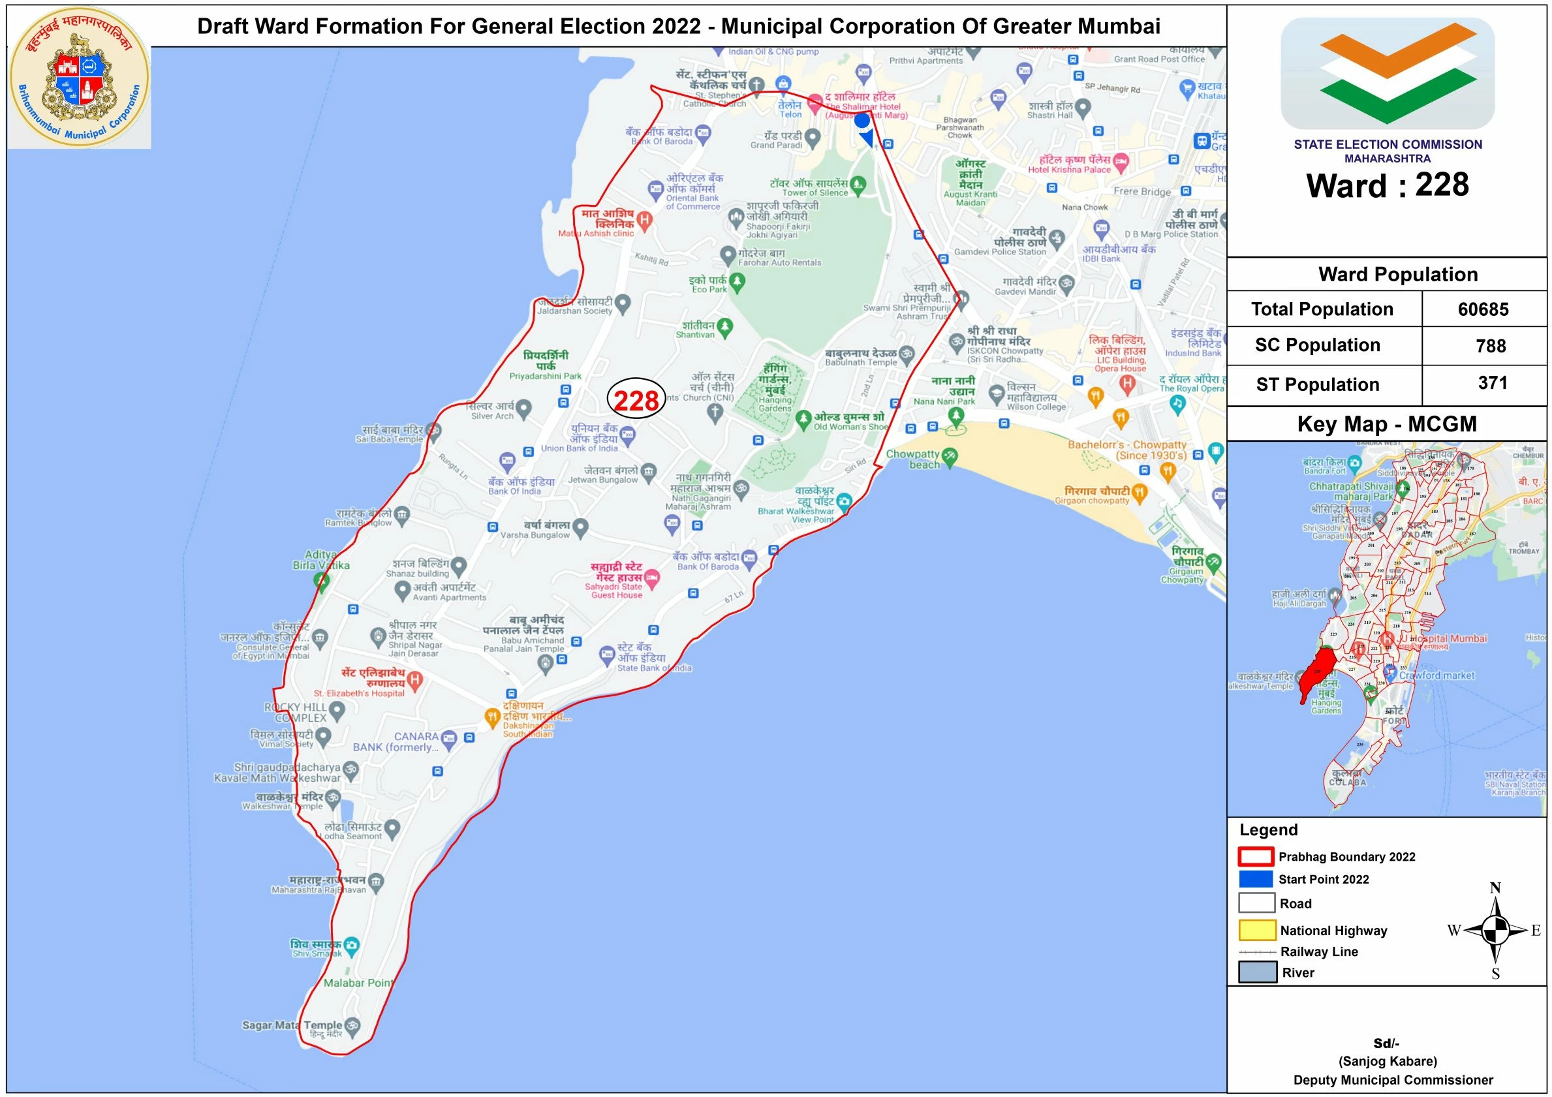Click the circled 228 ward number
The width and height of the screenshot is (1552, 1097).
636,400
